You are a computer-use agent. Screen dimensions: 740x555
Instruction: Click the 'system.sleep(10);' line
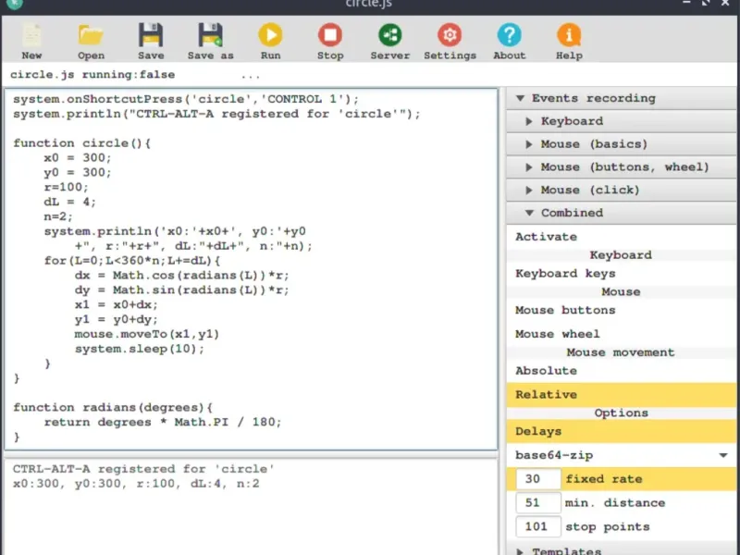coord(140,349)
